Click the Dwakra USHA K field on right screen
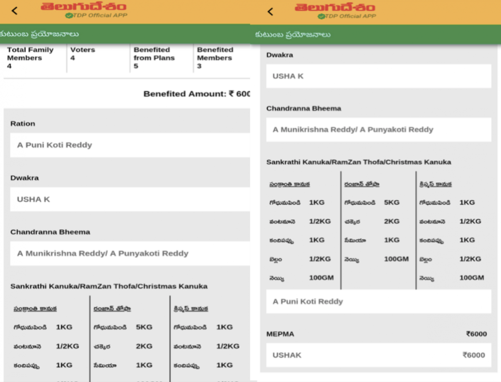This screenshot has height=382, width=501. pyautogui.click(x=378, y=76)
